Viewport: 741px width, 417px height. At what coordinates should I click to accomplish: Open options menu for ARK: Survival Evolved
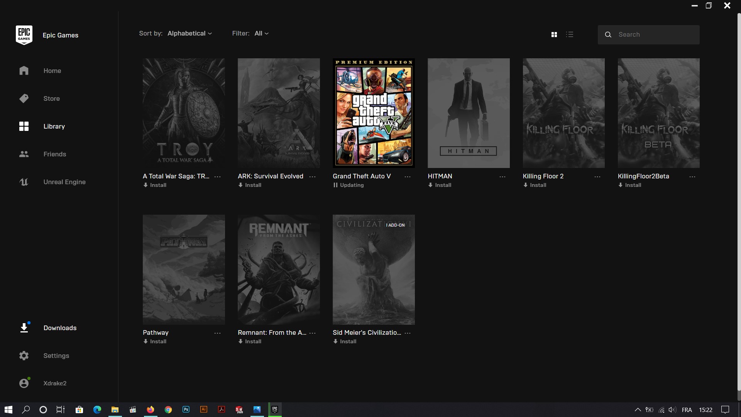(x=313, y=176)
